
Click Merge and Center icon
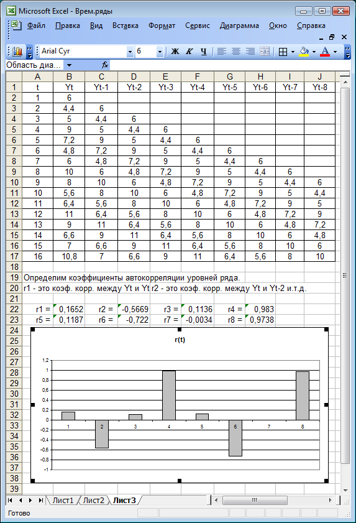[265, 52]
